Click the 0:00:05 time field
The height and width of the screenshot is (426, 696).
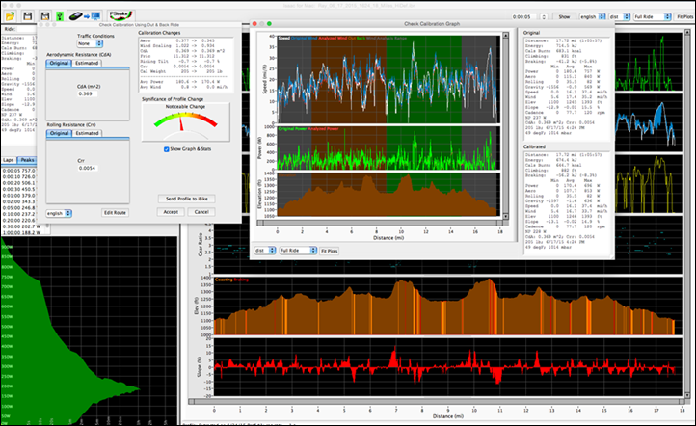click(x=524, y=16)
